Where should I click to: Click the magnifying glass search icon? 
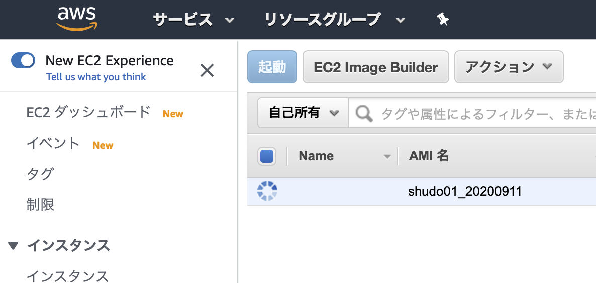[364, 113]
